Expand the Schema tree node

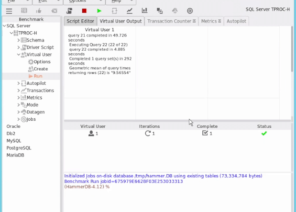18,40
